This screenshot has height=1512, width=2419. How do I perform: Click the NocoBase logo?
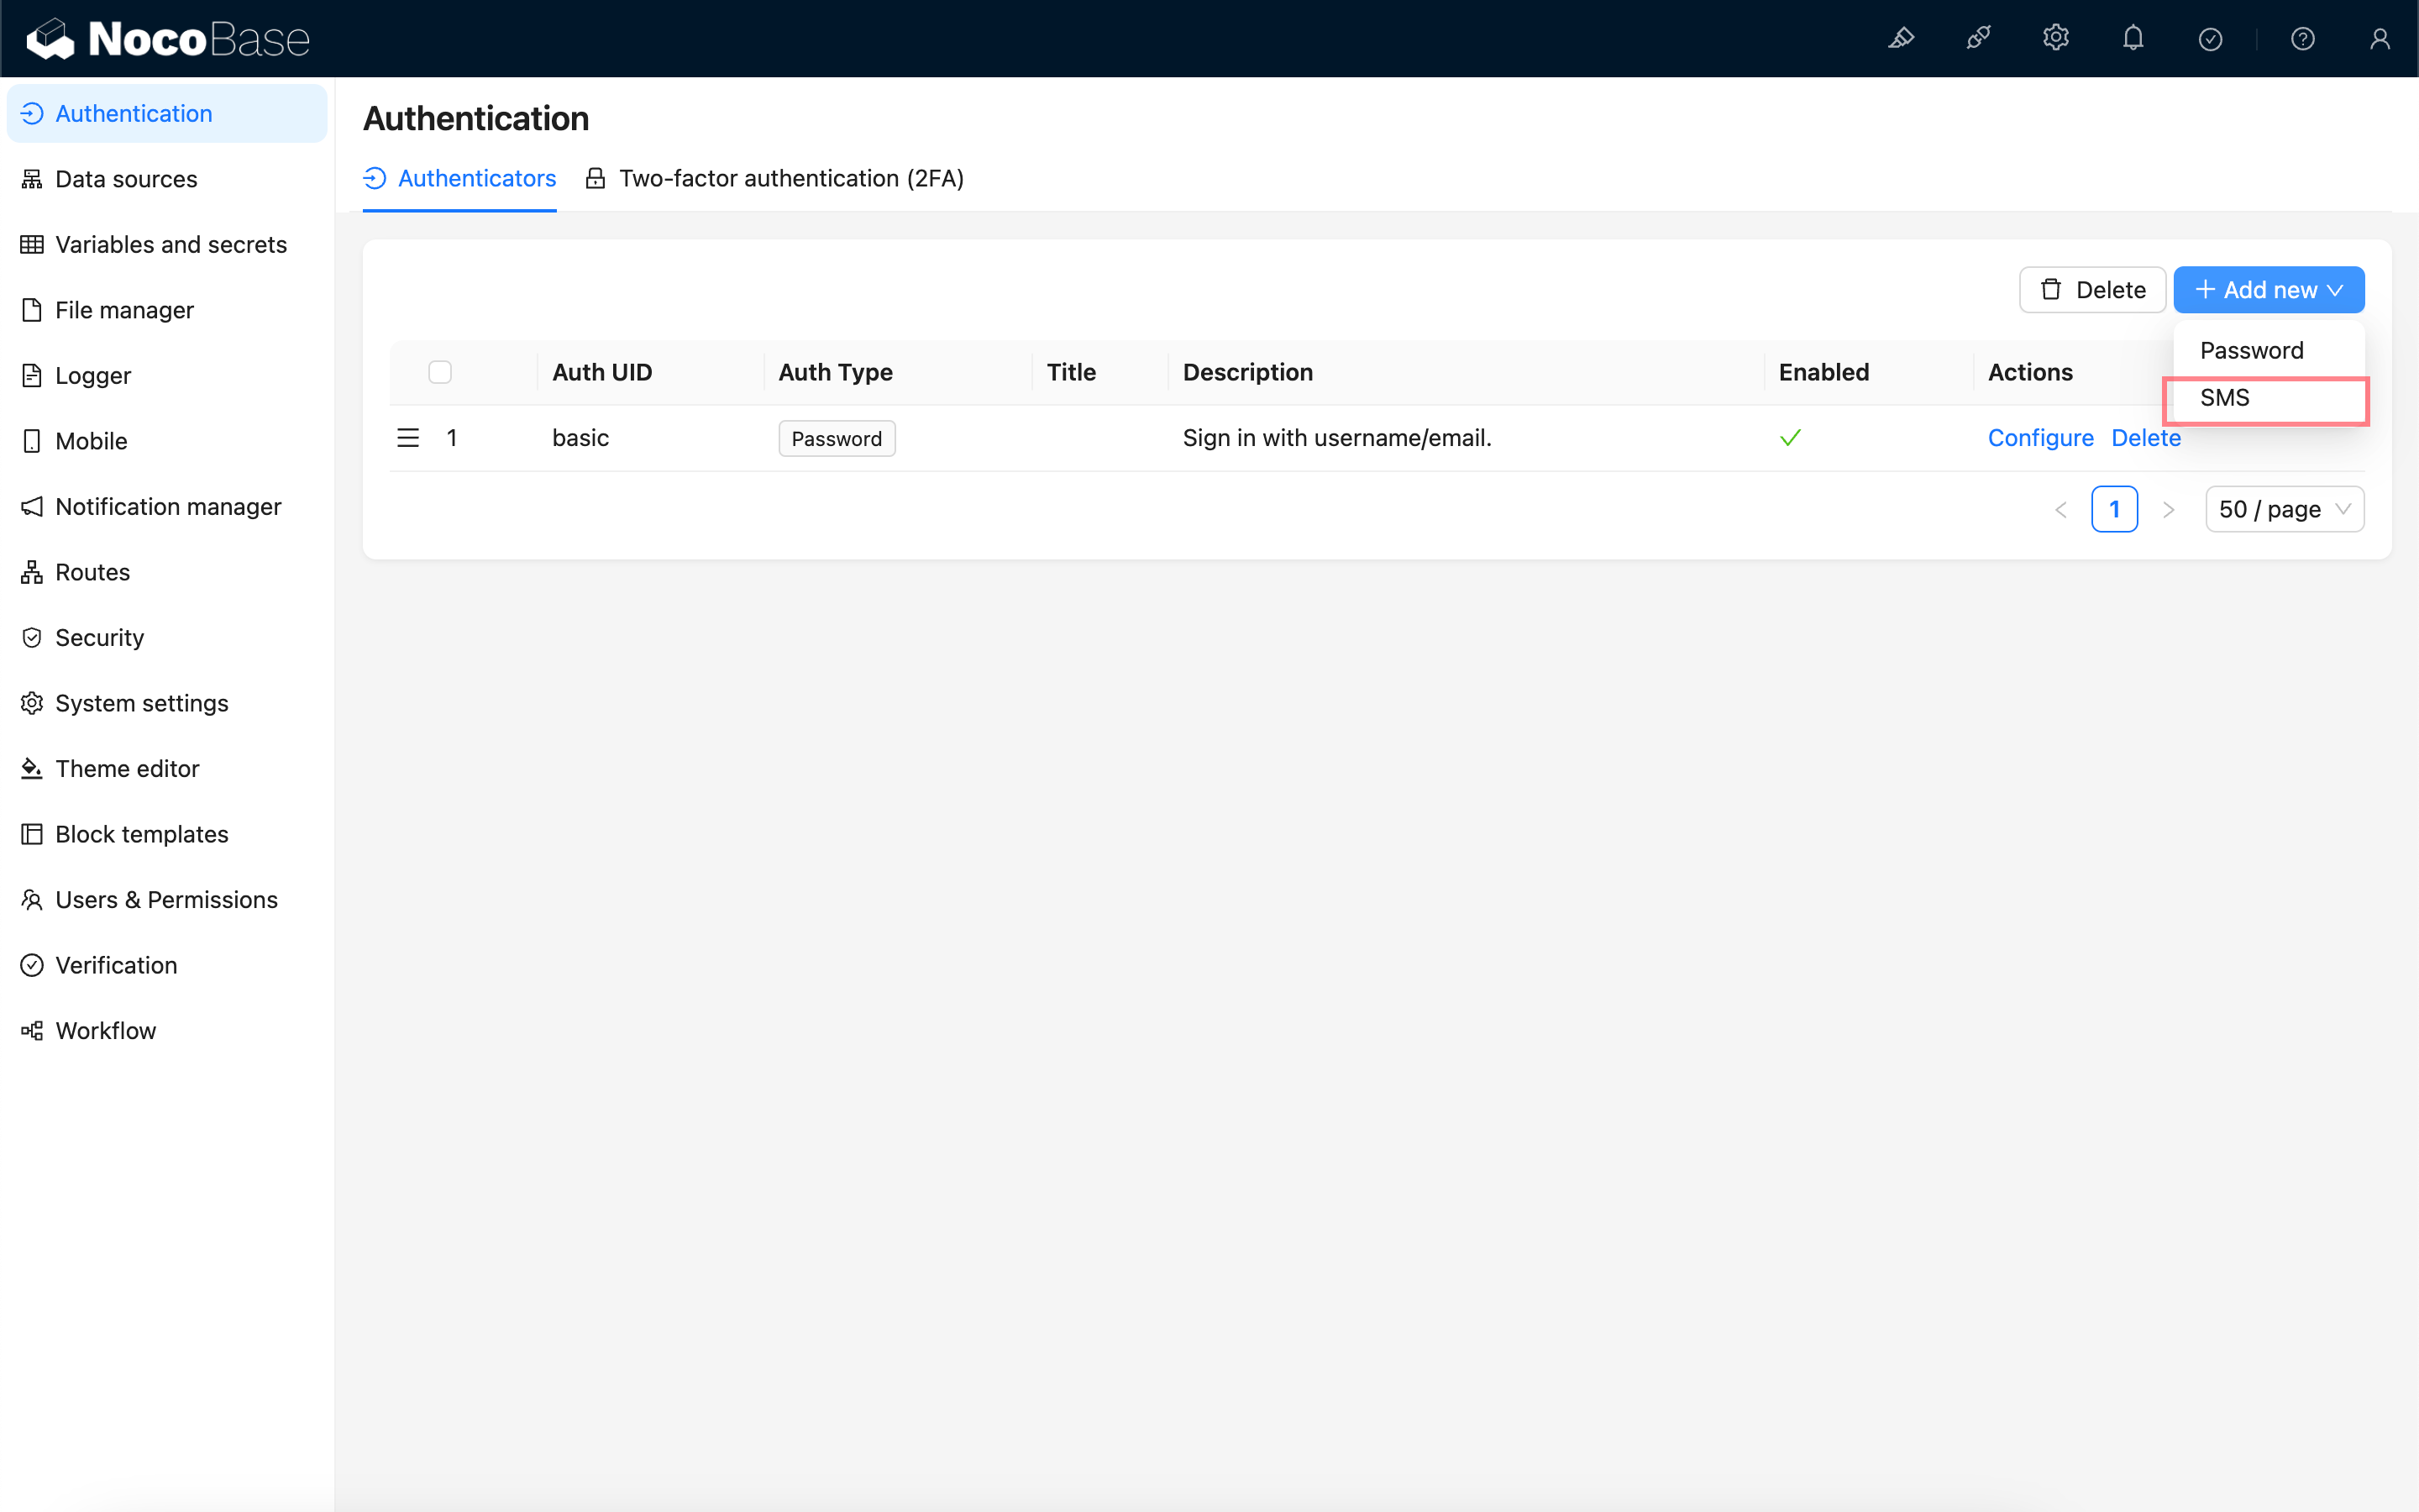168,39
